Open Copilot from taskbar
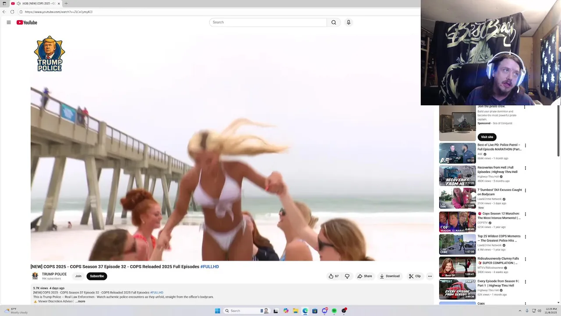Screen dimensions: 561x316 pyautogui.click(x=286, y=311)
